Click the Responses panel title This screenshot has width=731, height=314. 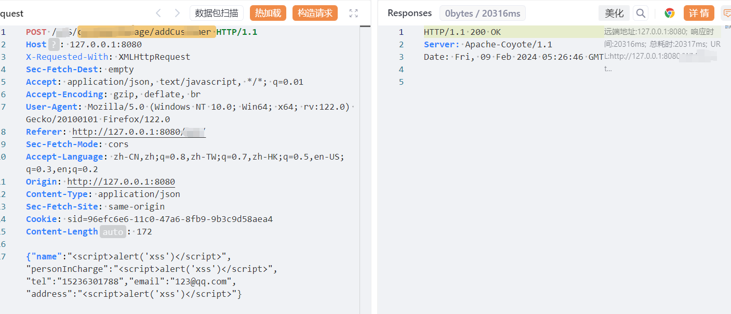409,13
